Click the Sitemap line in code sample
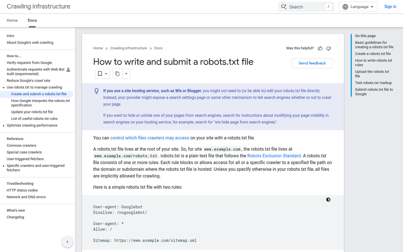This screenshot has width=403, height=252. click(x=145, y=241)
